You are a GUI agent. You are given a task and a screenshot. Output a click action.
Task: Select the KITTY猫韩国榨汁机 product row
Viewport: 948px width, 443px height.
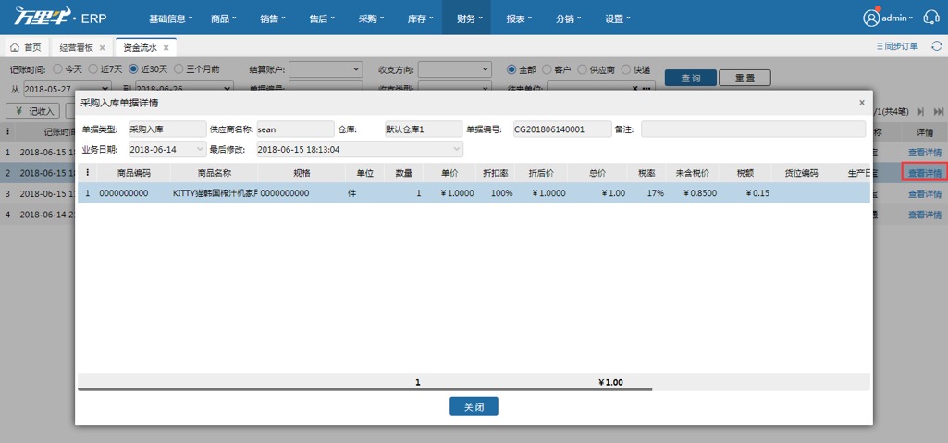(x=474, y=193)
